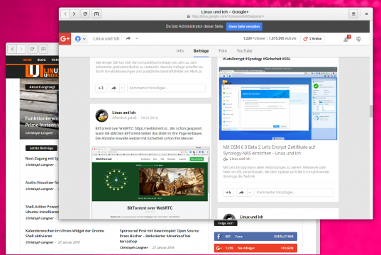
Task: Click the scrollbar handle of the Google+ window
Action: (371, 111)
